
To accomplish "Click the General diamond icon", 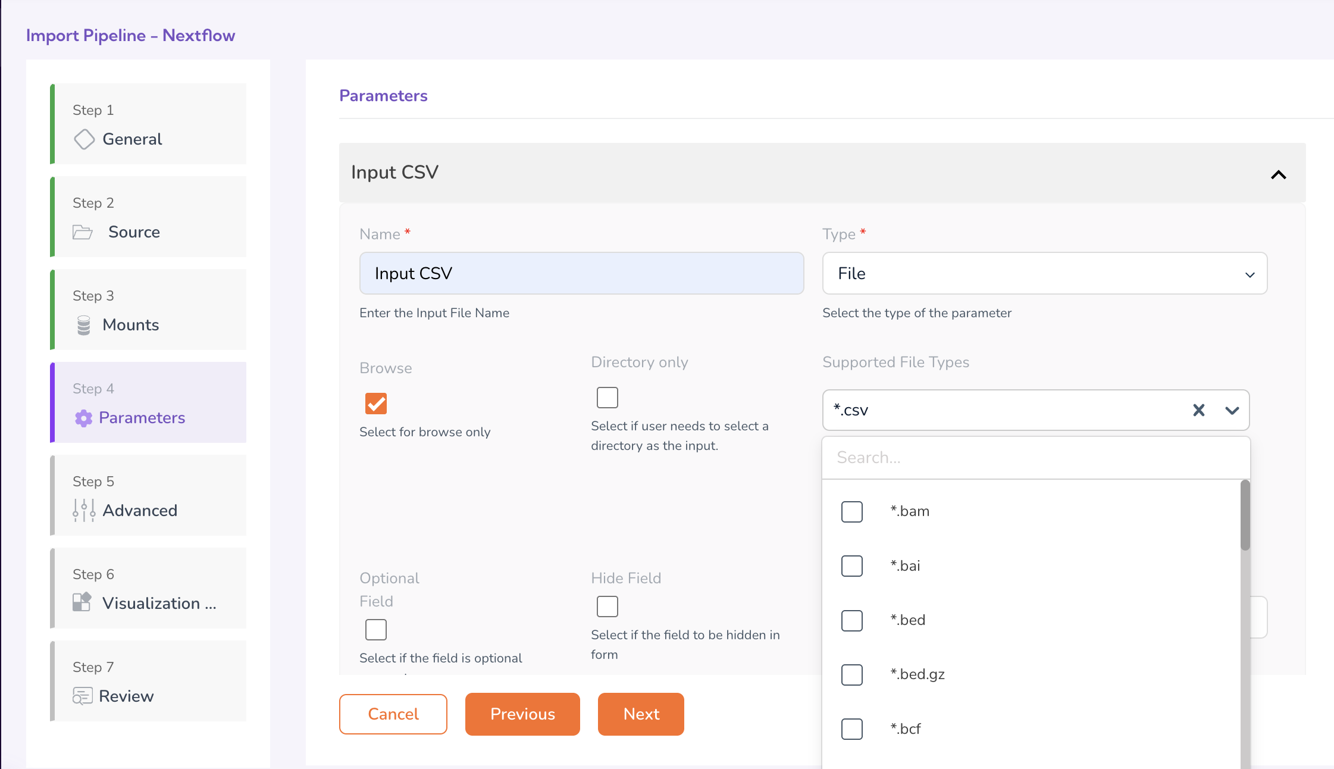I will click(84, 139).
